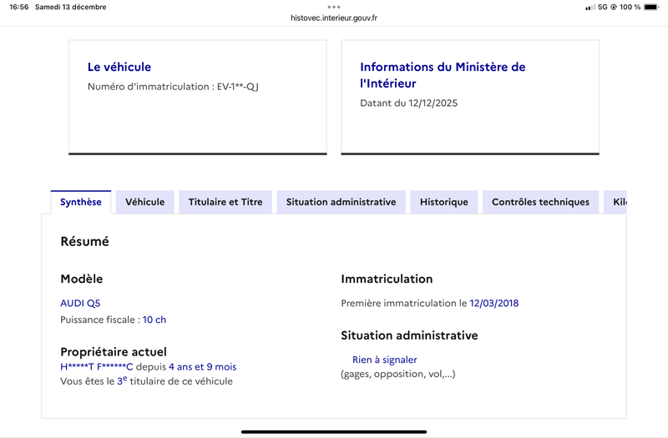Tap the first registration date 12/03/2018
Image resolution: width=668 pixels, height=438 pixels.
pos(494,304)
